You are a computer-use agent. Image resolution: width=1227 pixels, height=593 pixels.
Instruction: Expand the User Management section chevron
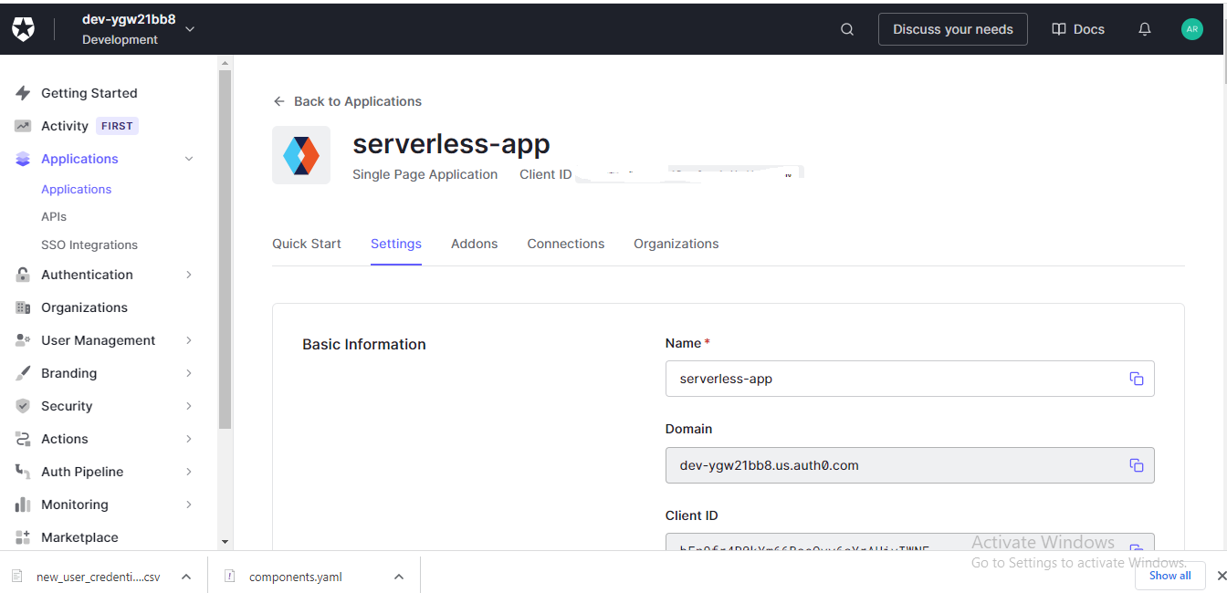189,340
